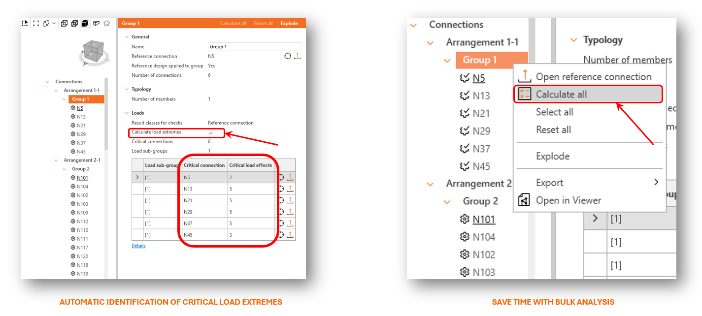Click the zoom-to-fit toolbar icon
This screenshot has height=316, width=702.
pyautogui.click(x=36, y=23)
